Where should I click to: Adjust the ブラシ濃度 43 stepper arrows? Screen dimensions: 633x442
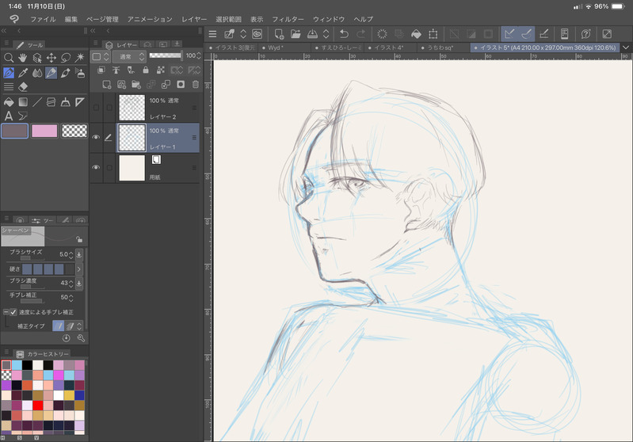point(71,284)
